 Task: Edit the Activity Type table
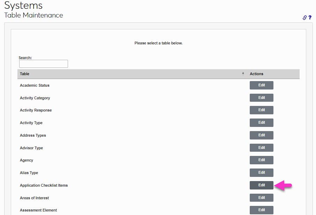(261, 122)
